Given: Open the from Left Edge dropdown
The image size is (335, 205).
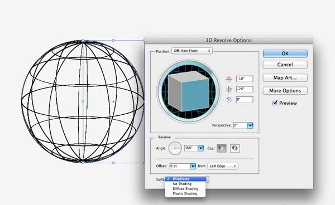Looking at the screenshot, I should (x=223, y=166).
